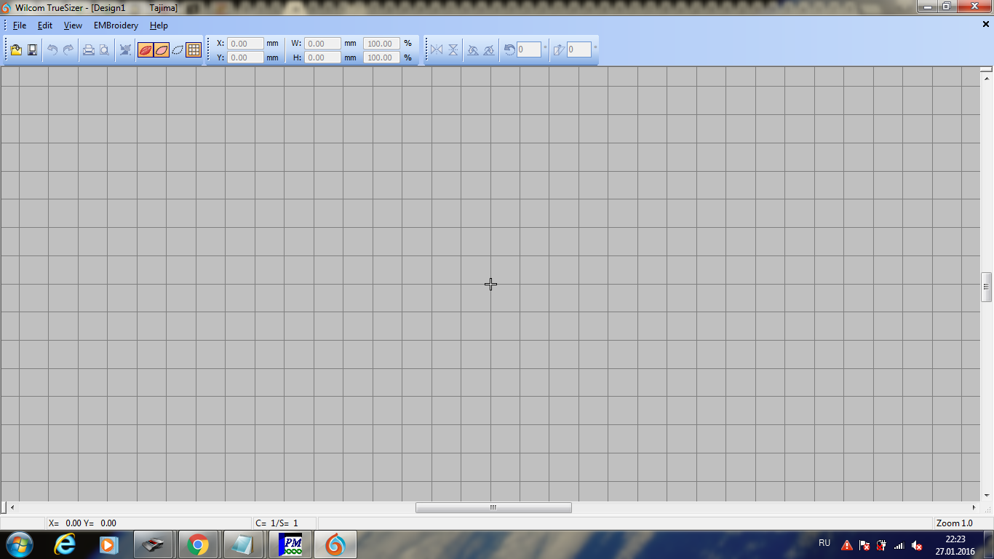Click the Open design folder icon
The width and height of the screenshot is (994, 559).
16,50
